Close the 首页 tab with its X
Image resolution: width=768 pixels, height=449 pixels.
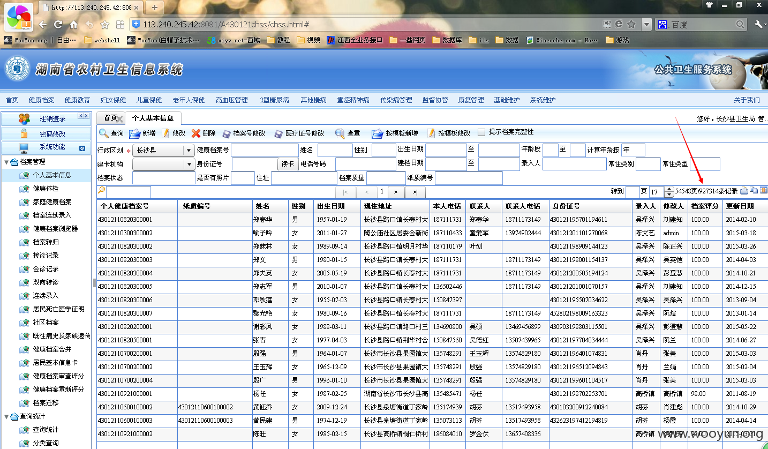click(x=120, y=118)
